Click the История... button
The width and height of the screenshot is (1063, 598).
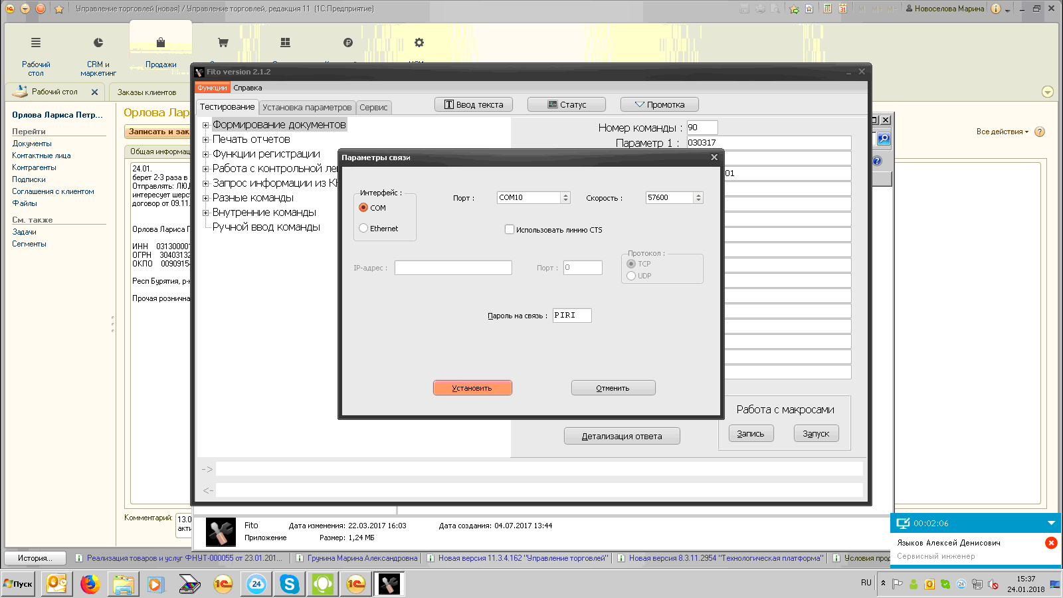coord(37,558)
